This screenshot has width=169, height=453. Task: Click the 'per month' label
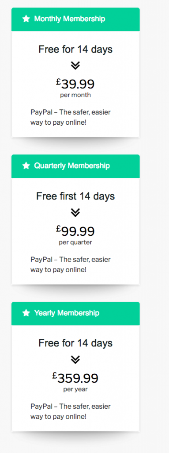pos(75,96)
